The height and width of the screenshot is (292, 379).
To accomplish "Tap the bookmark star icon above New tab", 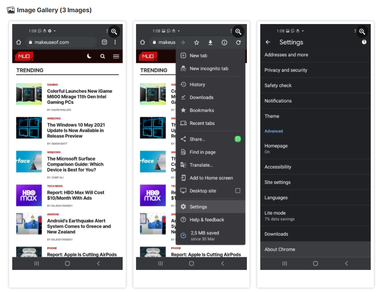I will coord(196,43).
